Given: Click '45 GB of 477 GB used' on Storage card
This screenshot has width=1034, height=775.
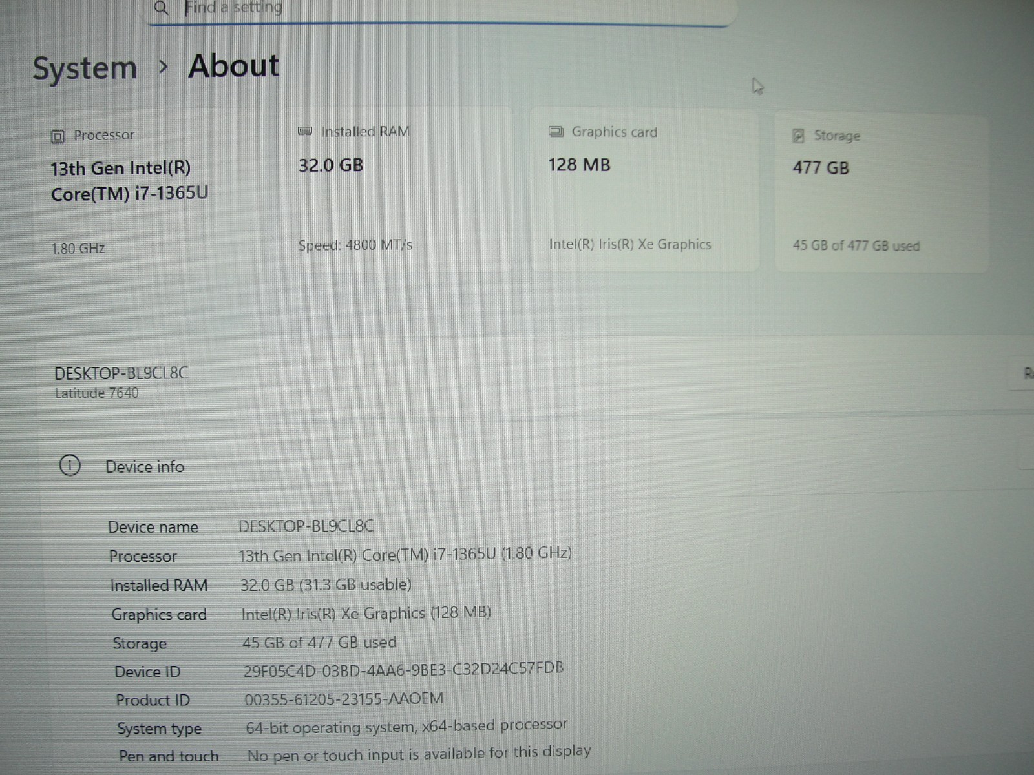Looking at the screenshot, I should 856,245.
